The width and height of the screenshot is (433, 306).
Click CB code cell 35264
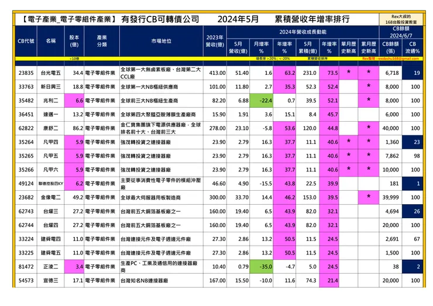tap(26, 142)
